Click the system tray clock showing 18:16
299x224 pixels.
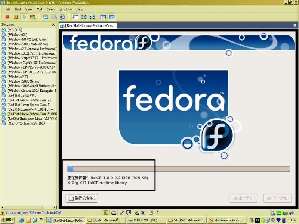[292, 220]
